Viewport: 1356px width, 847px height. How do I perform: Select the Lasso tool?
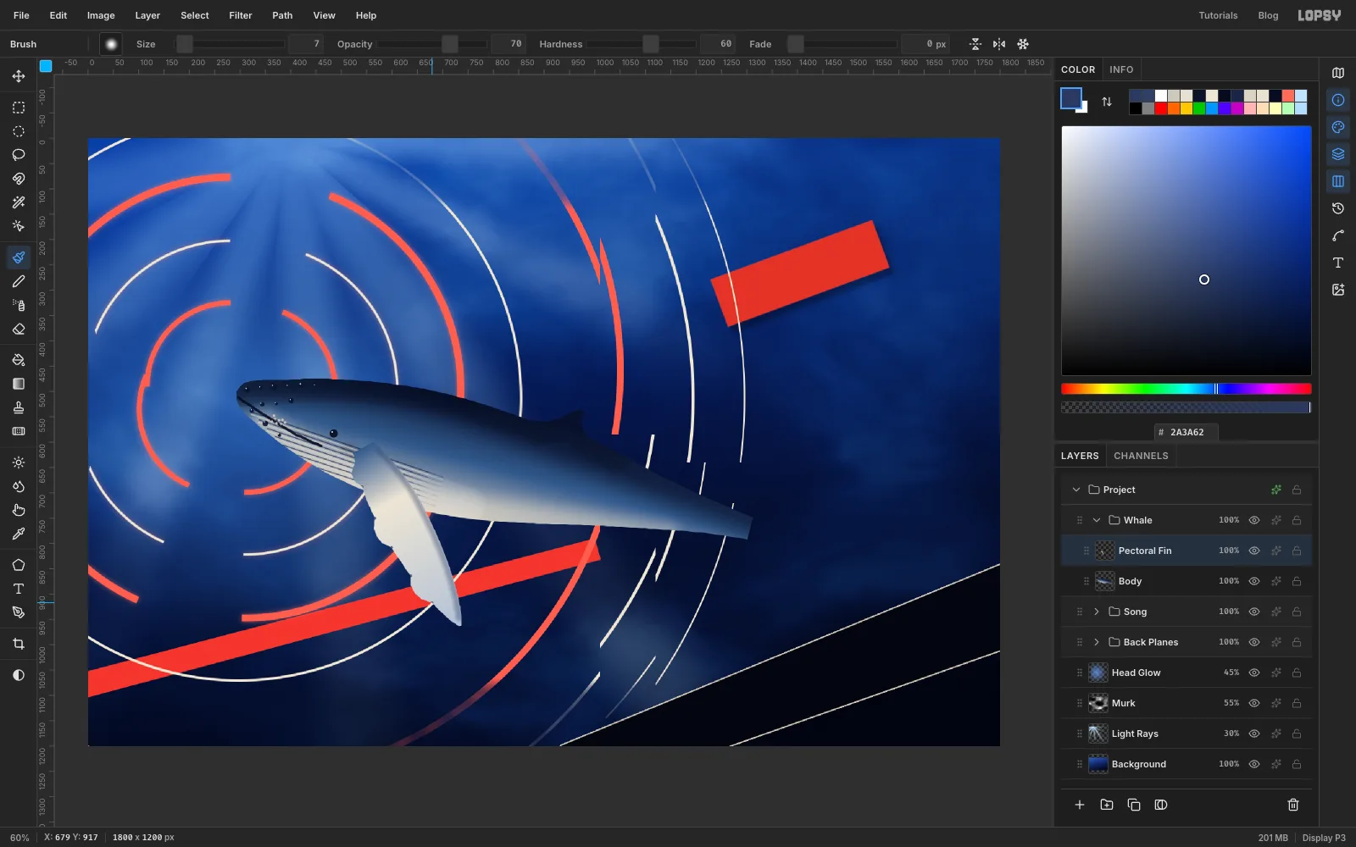click(19, 155)
